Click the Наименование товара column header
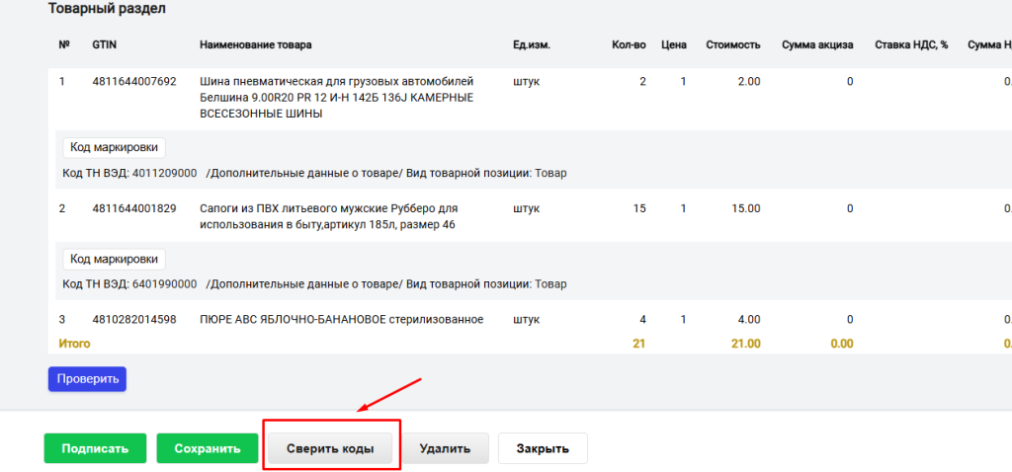Screen dimensions: 1012x472 (255, 45)
